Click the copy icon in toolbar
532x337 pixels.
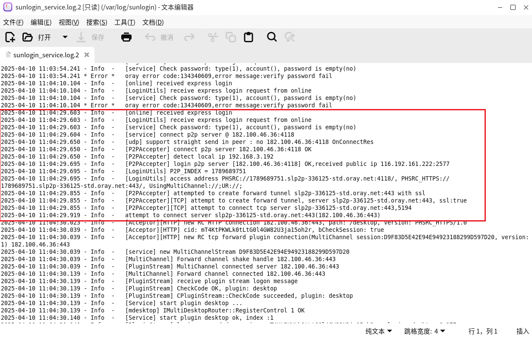[x=231, y=37]
